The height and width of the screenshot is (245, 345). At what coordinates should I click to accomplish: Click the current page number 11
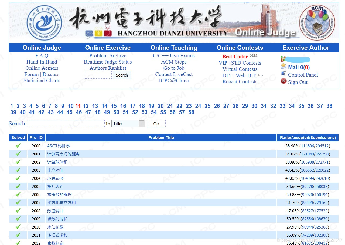click(x=78, y=106)
